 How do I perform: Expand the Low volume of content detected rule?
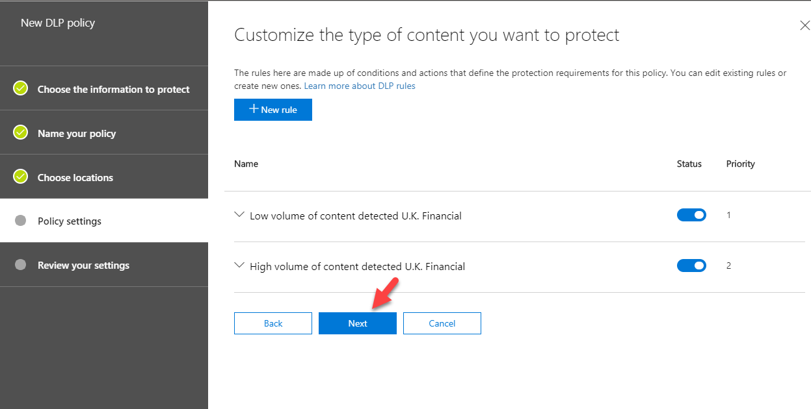(239, 214)
